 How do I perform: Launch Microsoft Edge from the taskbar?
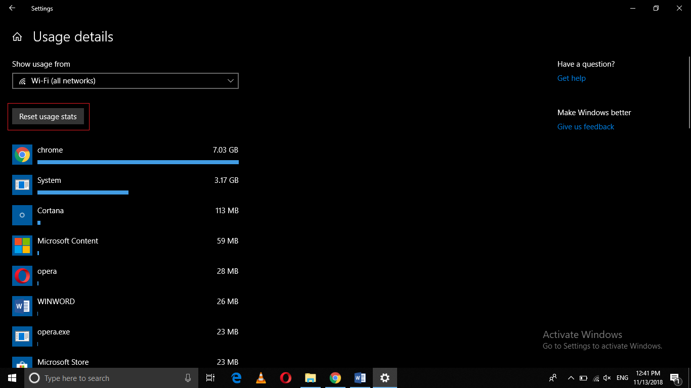[236, 378]
